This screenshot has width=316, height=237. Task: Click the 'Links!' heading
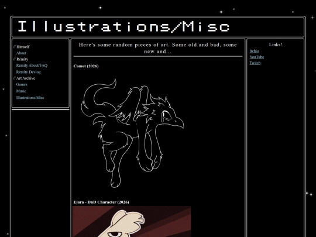coord(276,44)
